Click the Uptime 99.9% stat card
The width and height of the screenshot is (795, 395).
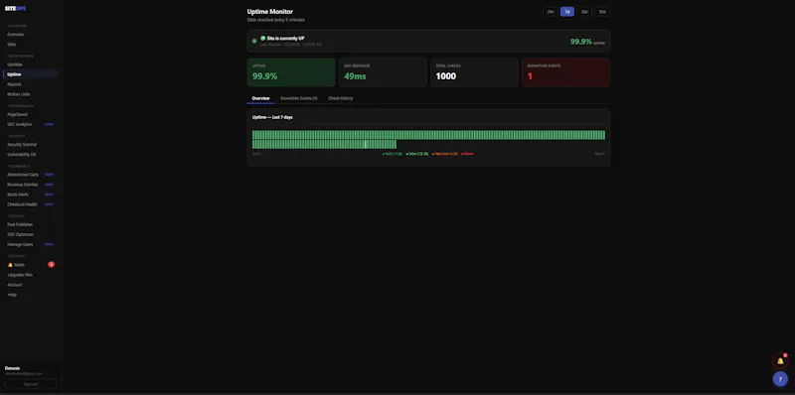291,71
